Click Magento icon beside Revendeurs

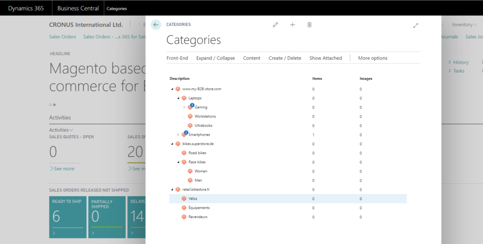pyautogui.click(x=184, y=217)
